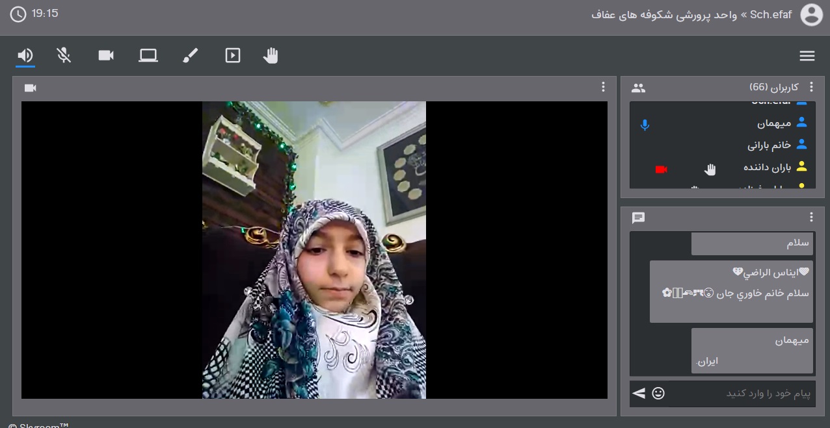Open the chat panel three-dot menu
Viewport: 830px width, 428px height.
(x=811, y=218)
